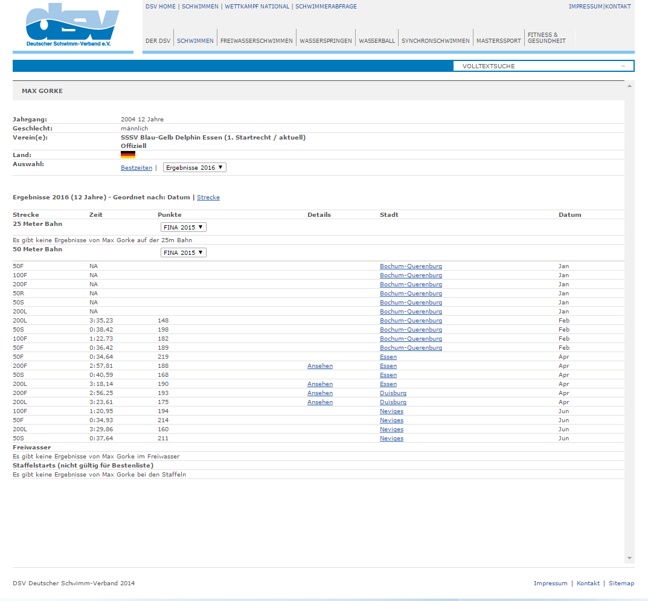Open footer Kontakt link
Viewport: 648px width, 601px height.
pyautogui.click(x=588, y=583)
